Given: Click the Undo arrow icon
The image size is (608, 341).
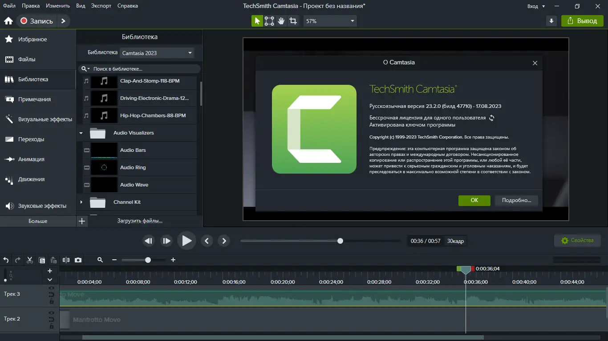Looking at the screenshot, I should pos(6,260).
